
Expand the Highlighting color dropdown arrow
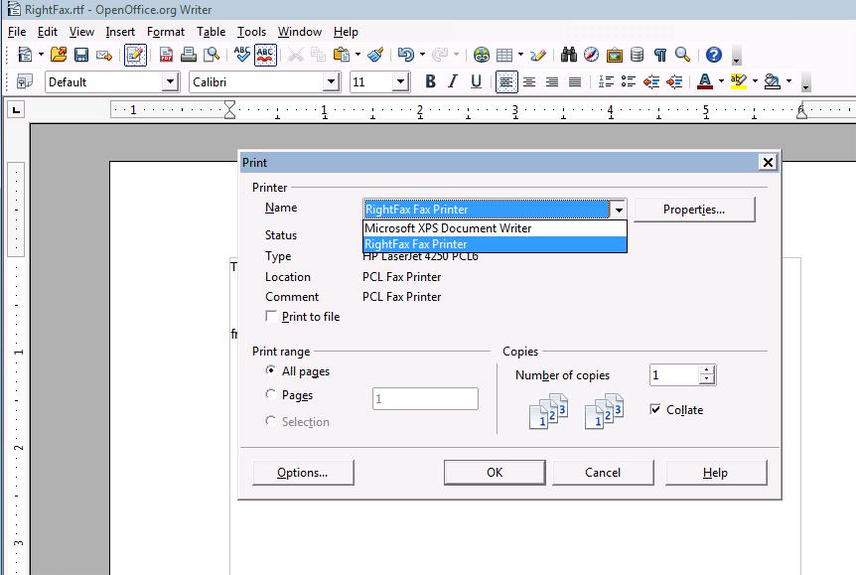click(755, 81)
